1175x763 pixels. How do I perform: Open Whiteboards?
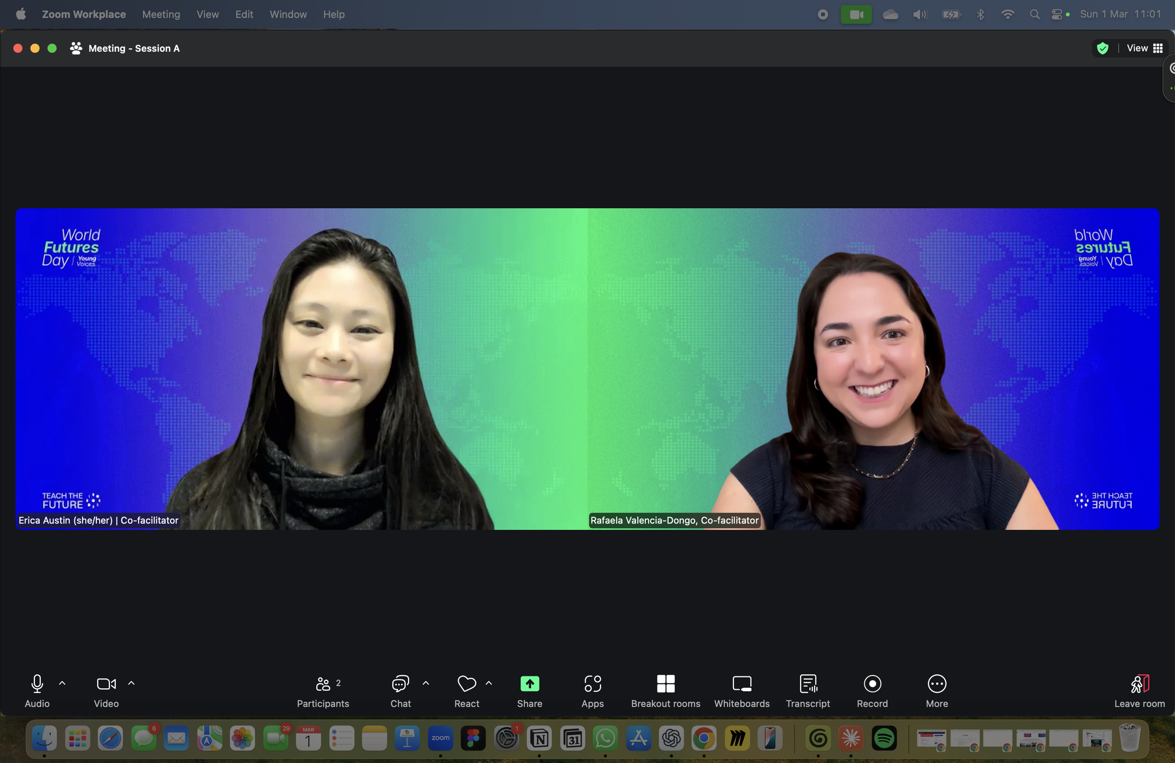(x=742, y=691)
